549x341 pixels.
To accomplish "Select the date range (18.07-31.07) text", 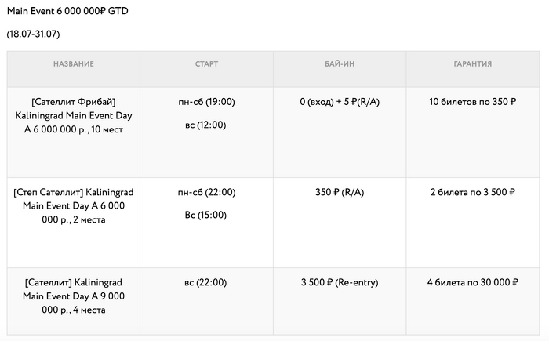I will click(33, 34).
